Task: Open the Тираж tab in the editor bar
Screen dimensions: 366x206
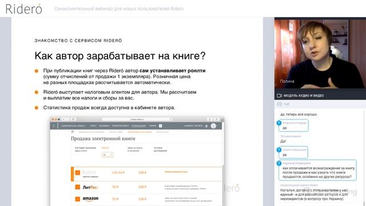Action: [153, 126]
